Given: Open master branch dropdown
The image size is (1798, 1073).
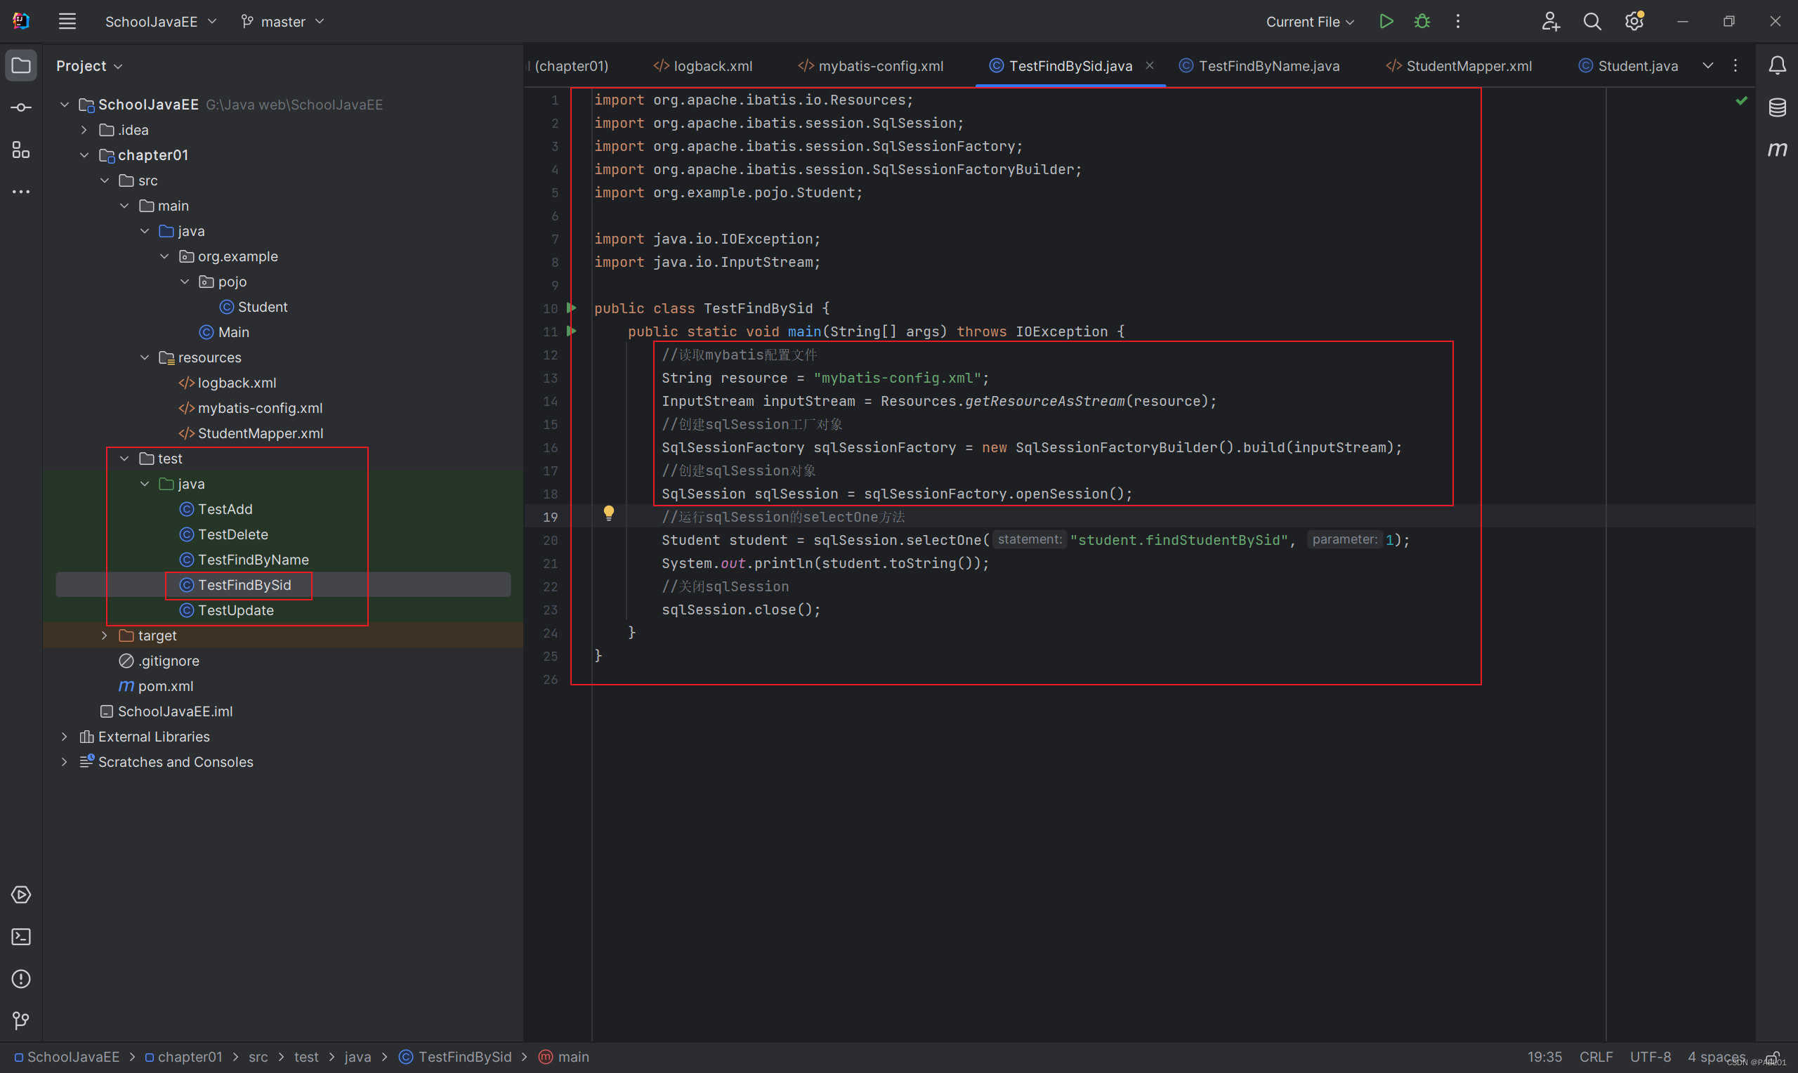Looking at the screenshot, I should coord(282,22).
